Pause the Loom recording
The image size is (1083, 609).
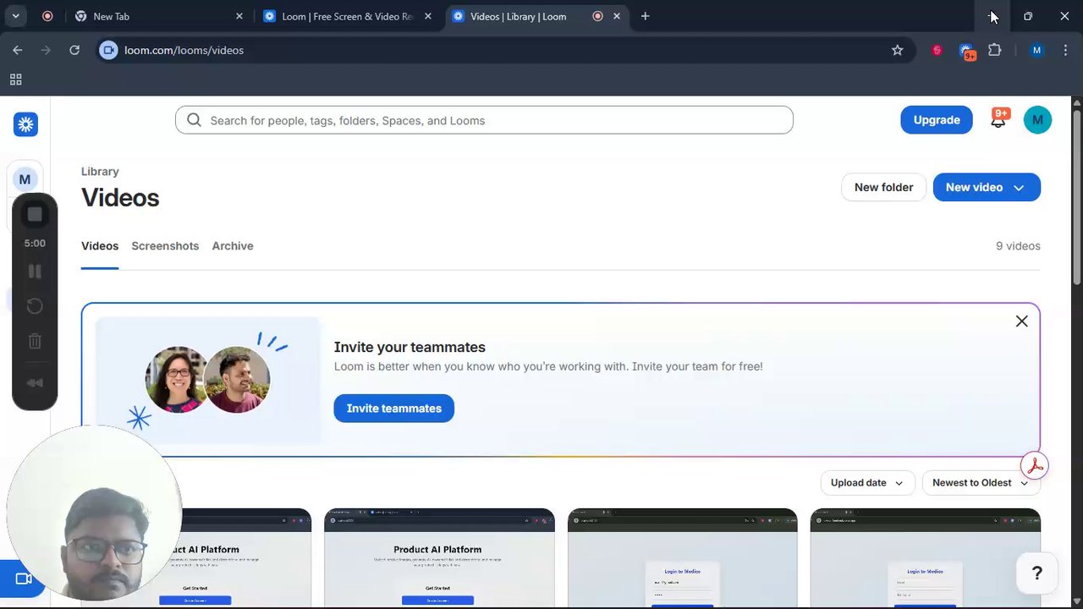click(x=35, y=272)
